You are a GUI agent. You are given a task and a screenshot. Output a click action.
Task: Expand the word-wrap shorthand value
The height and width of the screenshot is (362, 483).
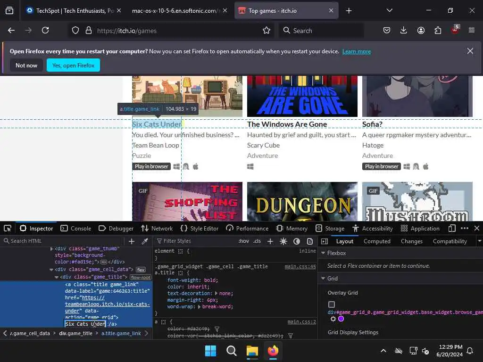click(199, 306)
